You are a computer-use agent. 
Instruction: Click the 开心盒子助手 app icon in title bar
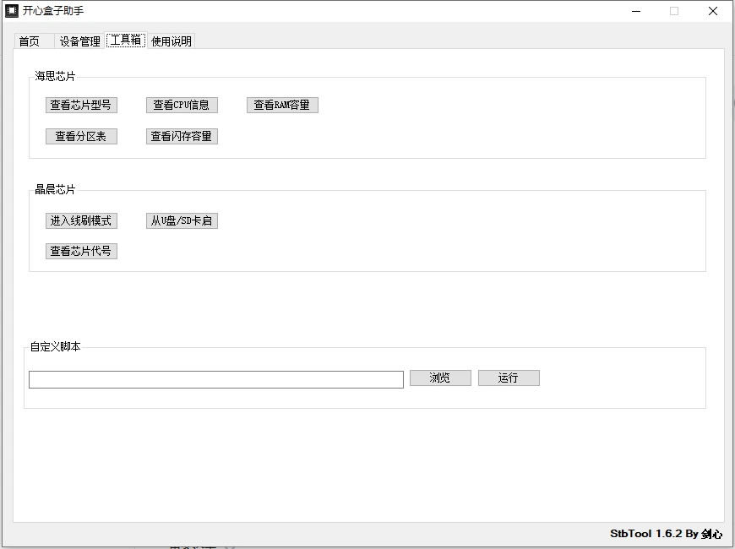pos(12,11)
